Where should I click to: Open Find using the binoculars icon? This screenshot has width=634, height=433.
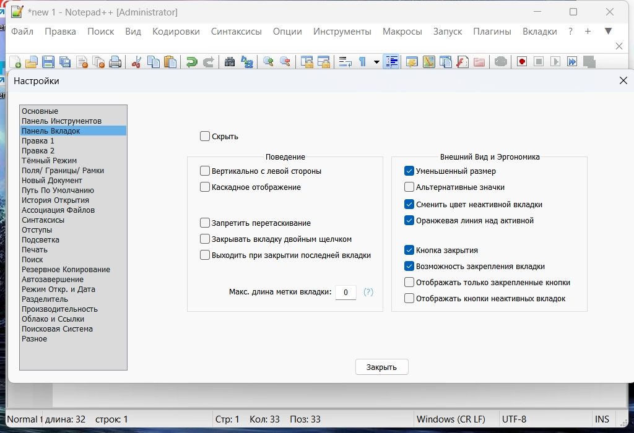click(230, 62)
